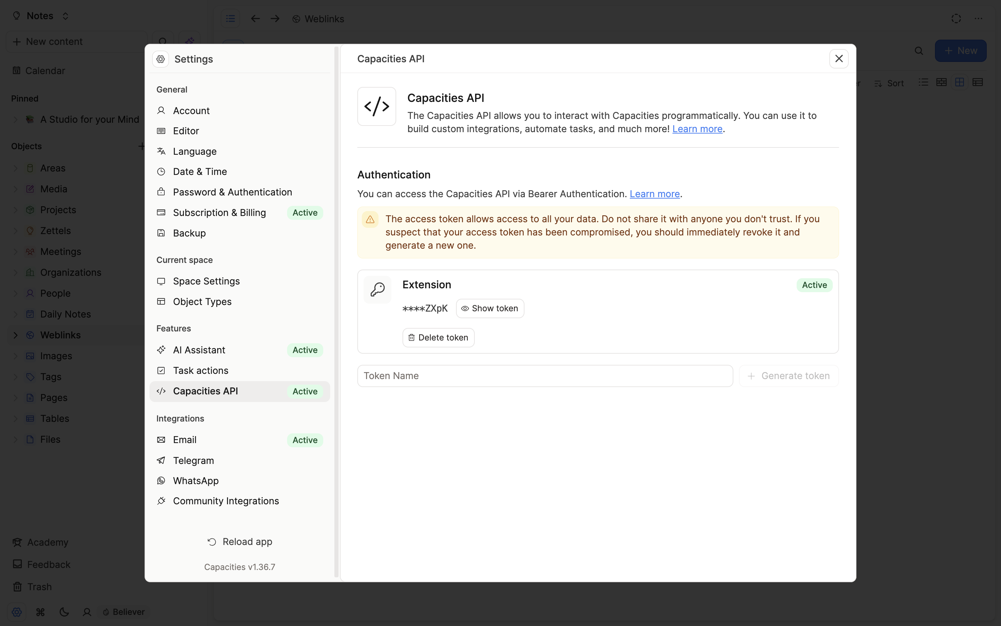Screen dimensions: 1001x626
Task: Open the Account settings
Action: (239, 111)
